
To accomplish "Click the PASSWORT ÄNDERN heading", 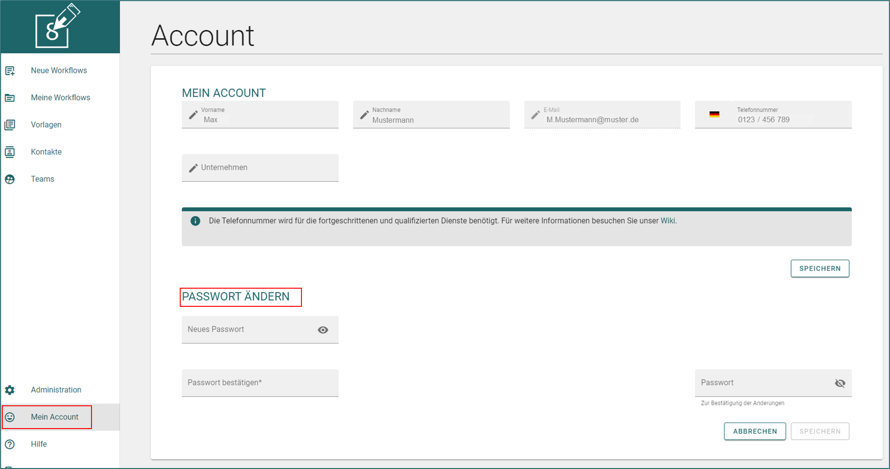I will click(236, 297).
